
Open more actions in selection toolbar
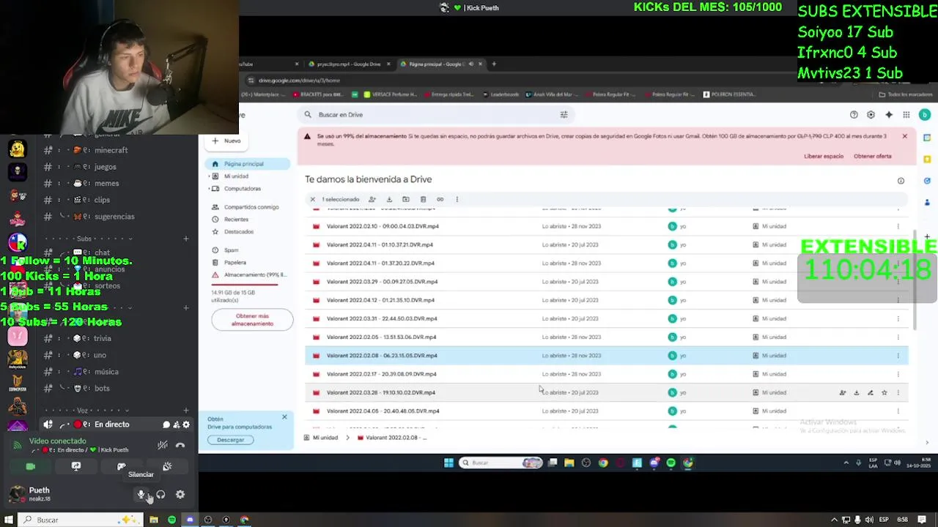(457, 199)
